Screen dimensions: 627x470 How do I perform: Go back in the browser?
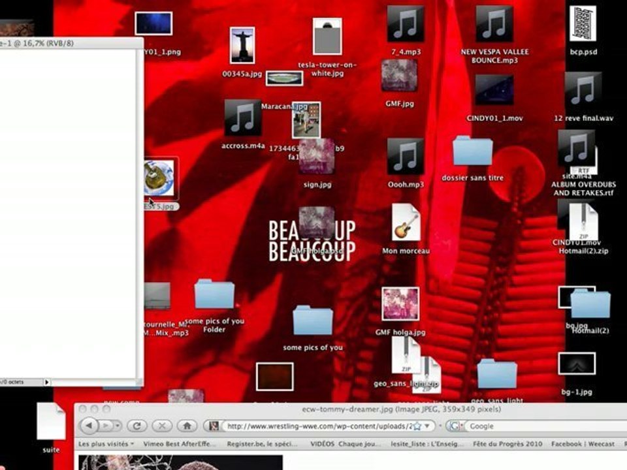(x=89, y=426)
